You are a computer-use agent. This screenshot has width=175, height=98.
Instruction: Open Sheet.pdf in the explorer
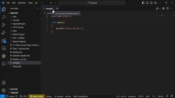coord(24,66)
